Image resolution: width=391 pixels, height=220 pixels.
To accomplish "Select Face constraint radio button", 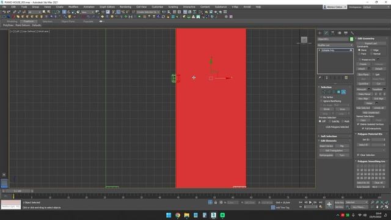I will click(359, 54).
